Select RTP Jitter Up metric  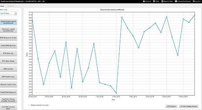coord(8,53)
